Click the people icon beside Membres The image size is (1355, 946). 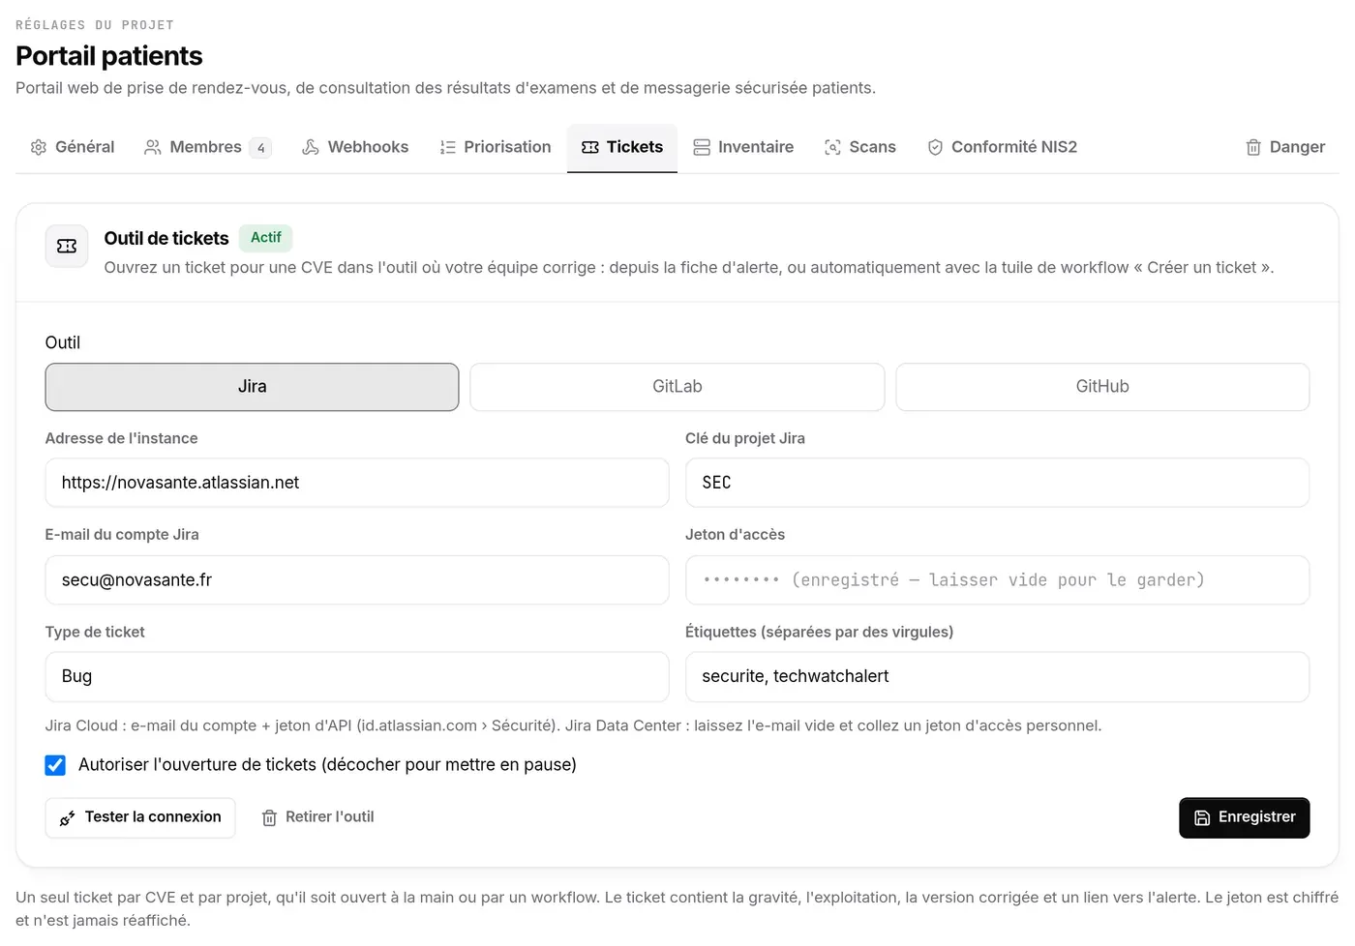pyautogui.click(x=153, y=147)
